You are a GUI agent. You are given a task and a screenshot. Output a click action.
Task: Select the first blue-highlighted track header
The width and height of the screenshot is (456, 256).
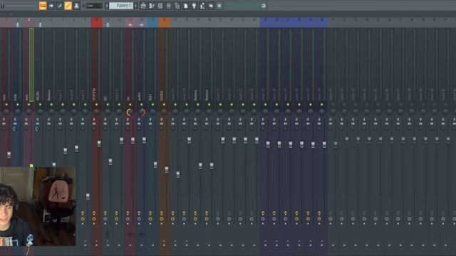[266, 22]
